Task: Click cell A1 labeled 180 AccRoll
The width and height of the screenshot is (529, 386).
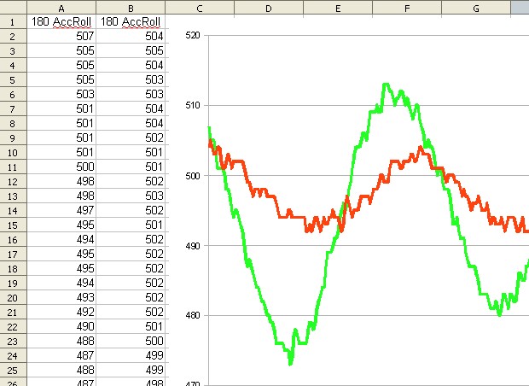Action: [x=61, y=21]
